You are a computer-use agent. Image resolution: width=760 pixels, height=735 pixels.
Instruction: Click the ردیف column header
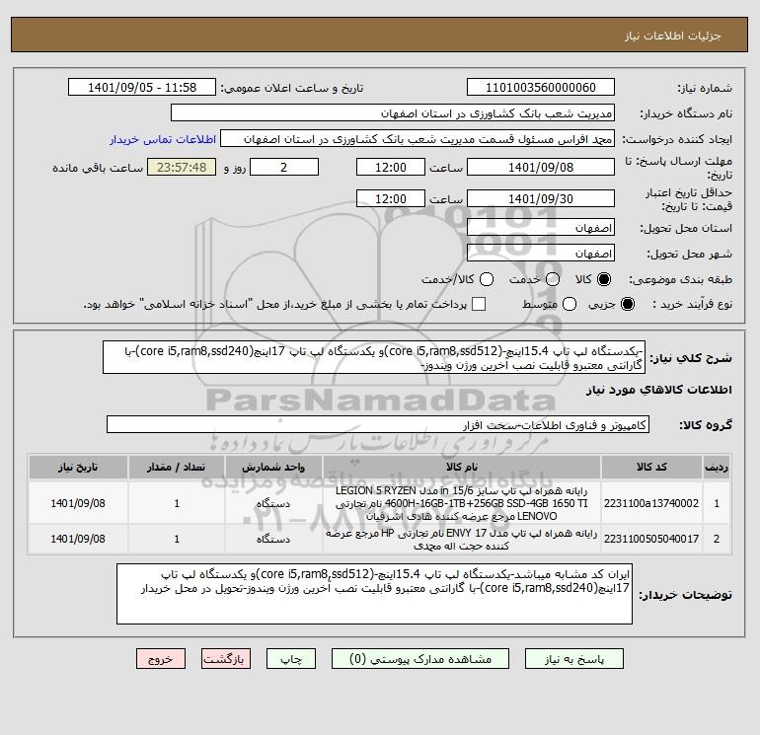(717, 467)
